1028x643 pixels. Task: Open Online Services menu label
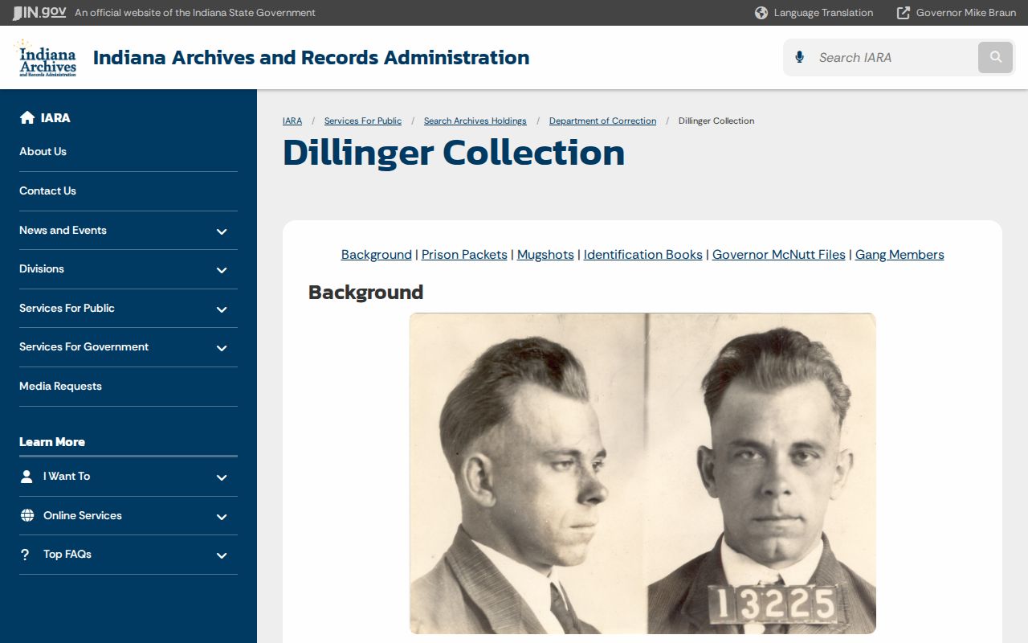83,515
